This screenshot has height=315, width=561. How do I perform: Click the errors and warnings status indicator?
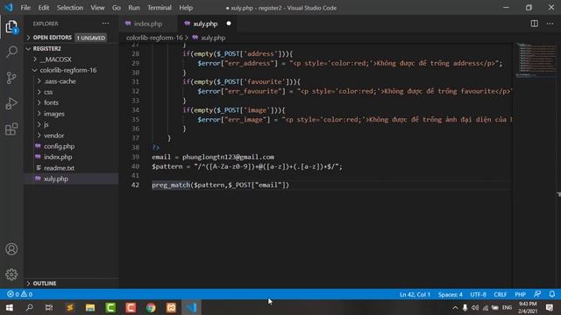pyautogui.click(x=19, y=294)
